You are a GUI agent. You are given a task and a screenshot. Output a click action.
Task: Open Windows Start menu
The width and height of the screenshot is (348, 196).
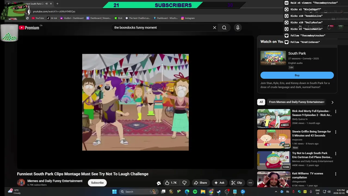point(114,192)
